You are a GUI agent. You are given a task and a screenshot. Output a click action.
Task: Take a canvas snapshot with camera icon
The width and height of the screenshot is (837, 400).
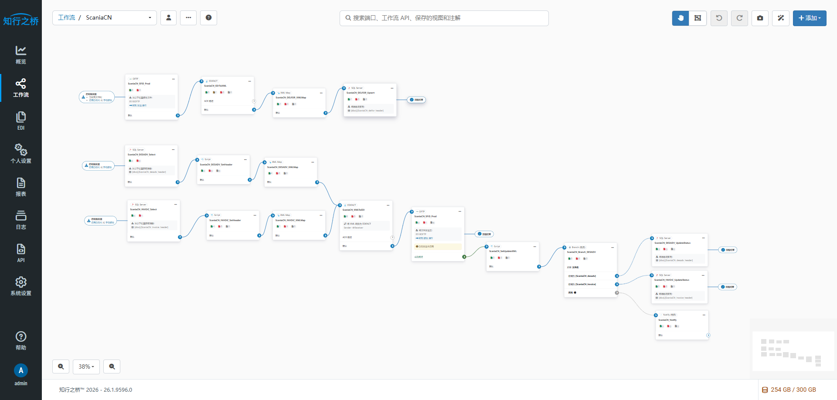pos(760,18)
